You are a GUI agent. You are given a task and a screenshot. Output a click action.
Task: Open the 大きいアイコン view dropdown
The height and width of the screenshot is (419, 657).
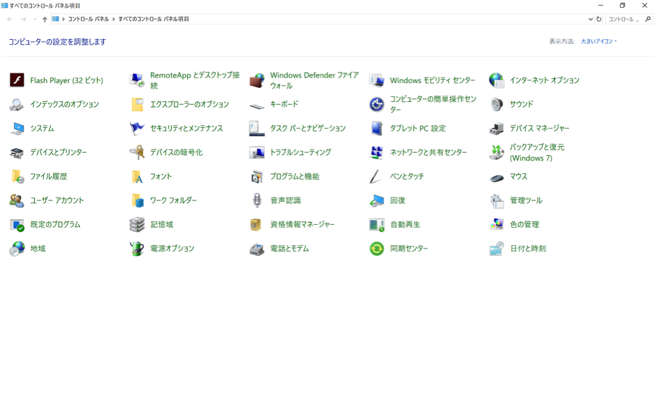click(x=598, y=41)
